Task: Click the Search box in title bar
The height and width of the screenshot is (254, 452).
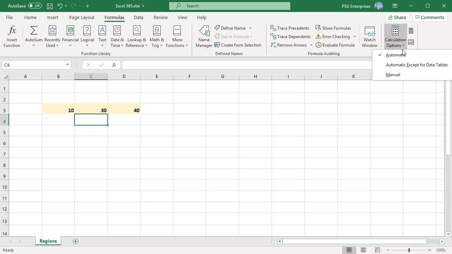Action: [x=230, y=6]
